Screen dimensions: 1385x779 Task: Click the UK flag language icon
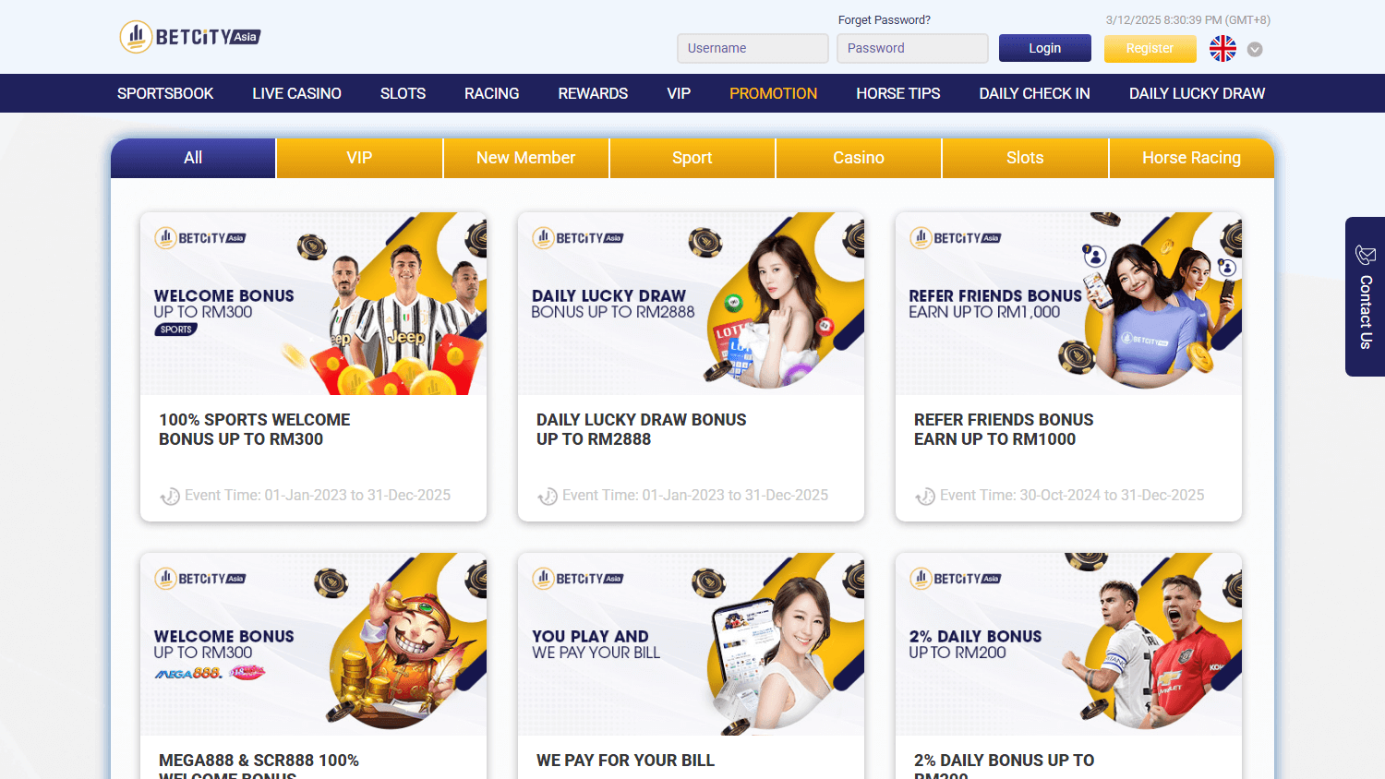coord(1222,48)
